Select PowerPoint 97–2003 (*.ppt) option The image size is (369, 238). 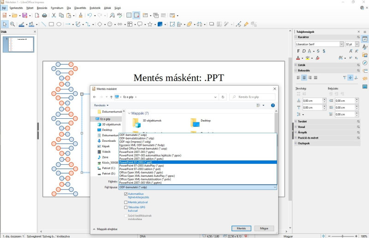tap(198, 163)
